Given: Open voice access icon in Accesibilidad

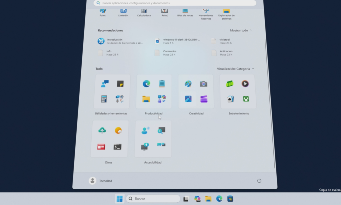Looking at the screenshot, I should (145, 130).
